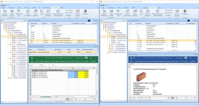The height and width of the screenshot is (106, 199).
Task: Pin the Baum panel in the left window
Action: coord(25,21)
